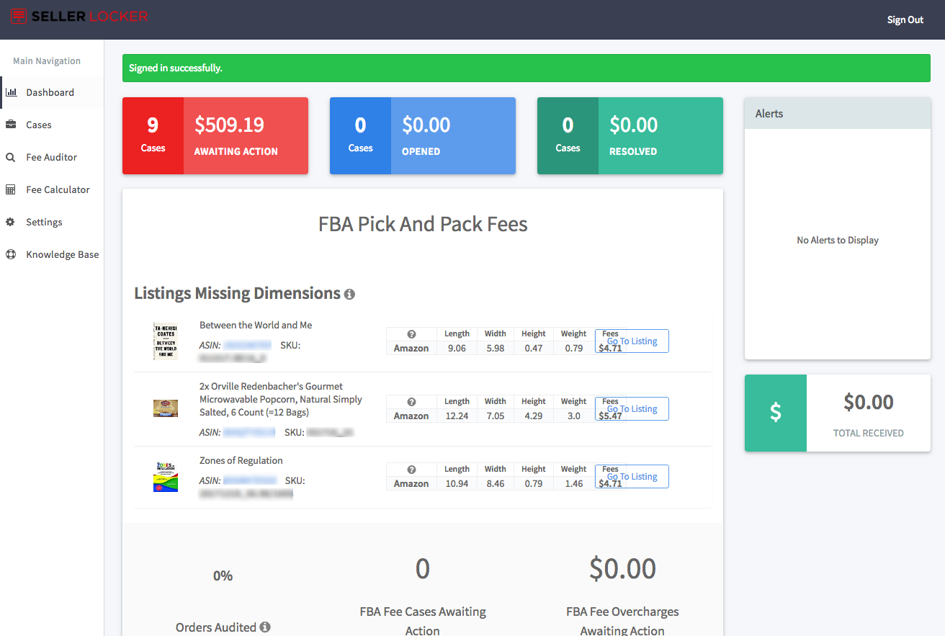The height and width of the screenshot is (636, 945).
Task: Open the red Awaiting Action cases card
Action: (215, 135)
